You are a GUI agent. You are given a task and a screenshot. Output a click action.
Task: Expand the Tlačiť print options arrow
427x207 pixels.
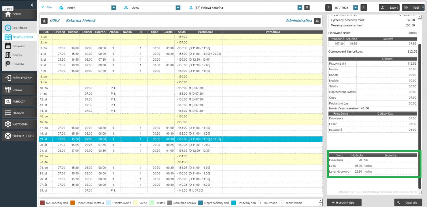(x=423, y=8)
